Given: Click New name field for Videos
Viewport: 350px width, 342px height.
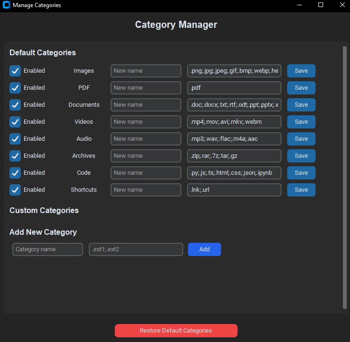Looking at the screenshot, I should (146, 122).
